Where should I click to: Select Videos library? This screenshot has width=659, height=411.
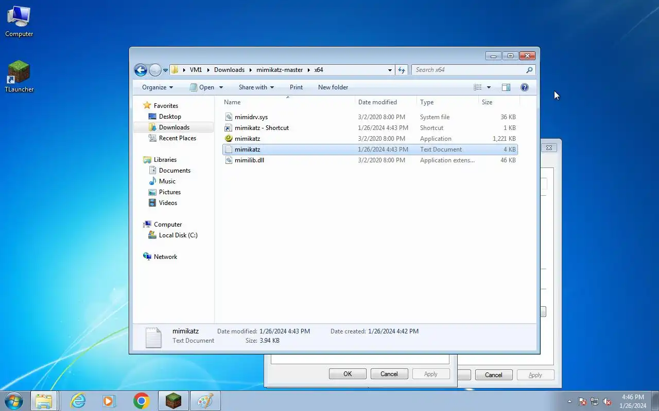click(168, 203)
